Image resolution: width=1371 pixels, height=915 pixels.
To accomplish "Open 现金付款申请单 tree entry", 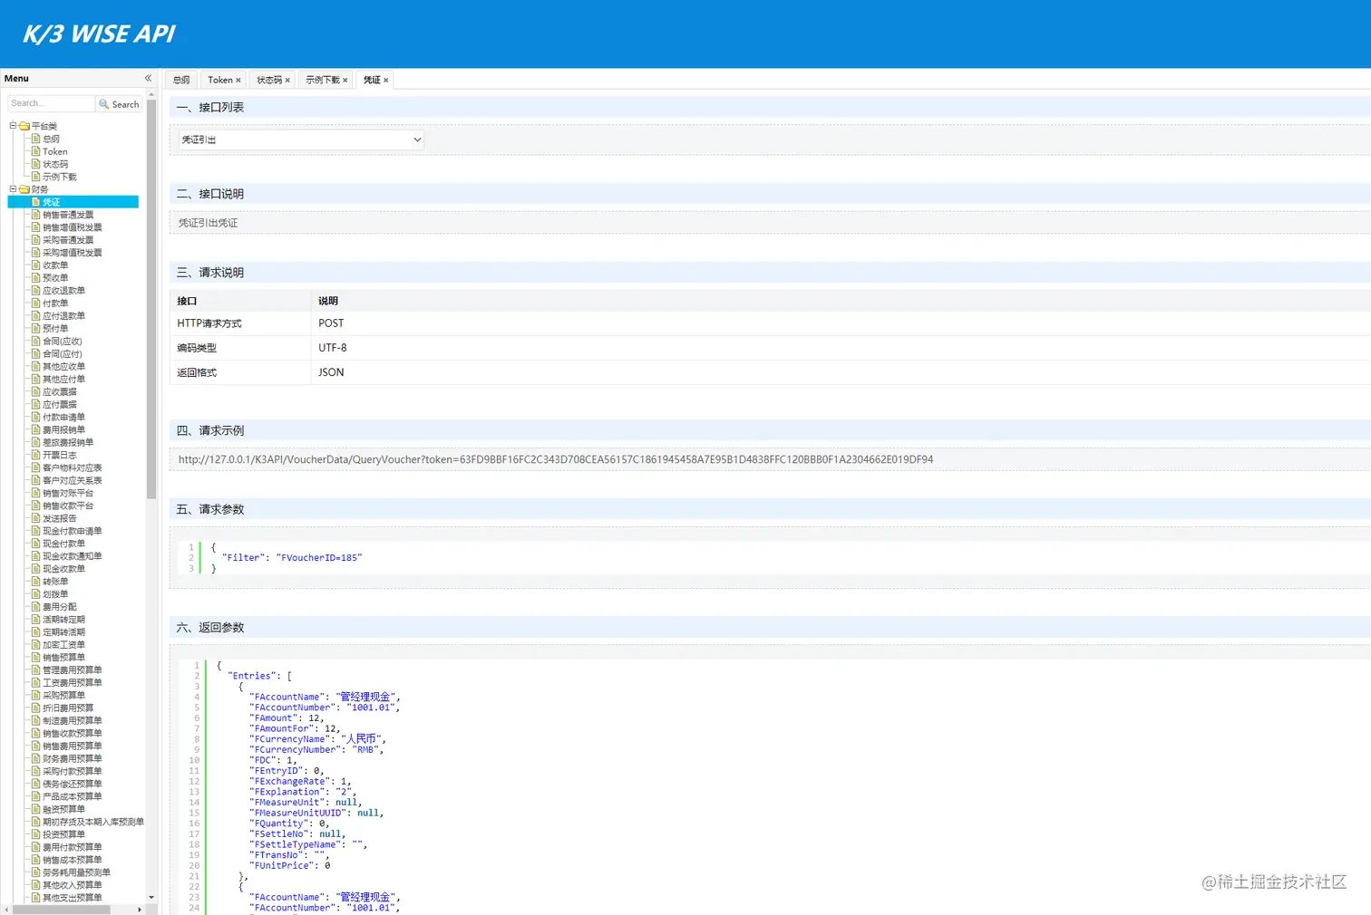I will coord(72,532).
